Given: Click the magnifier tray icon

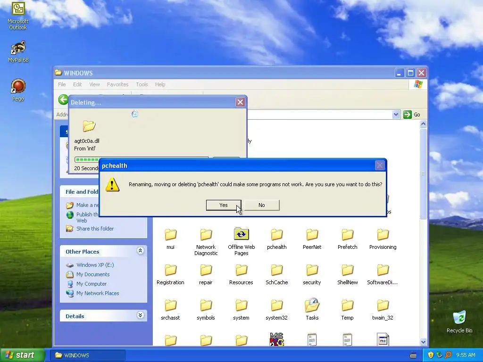Looking at the screenshot, I should coord(448,355).
